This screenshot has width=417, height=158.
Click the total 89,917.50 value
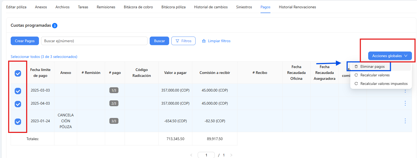pyautogui.click(x=215, y=139)
